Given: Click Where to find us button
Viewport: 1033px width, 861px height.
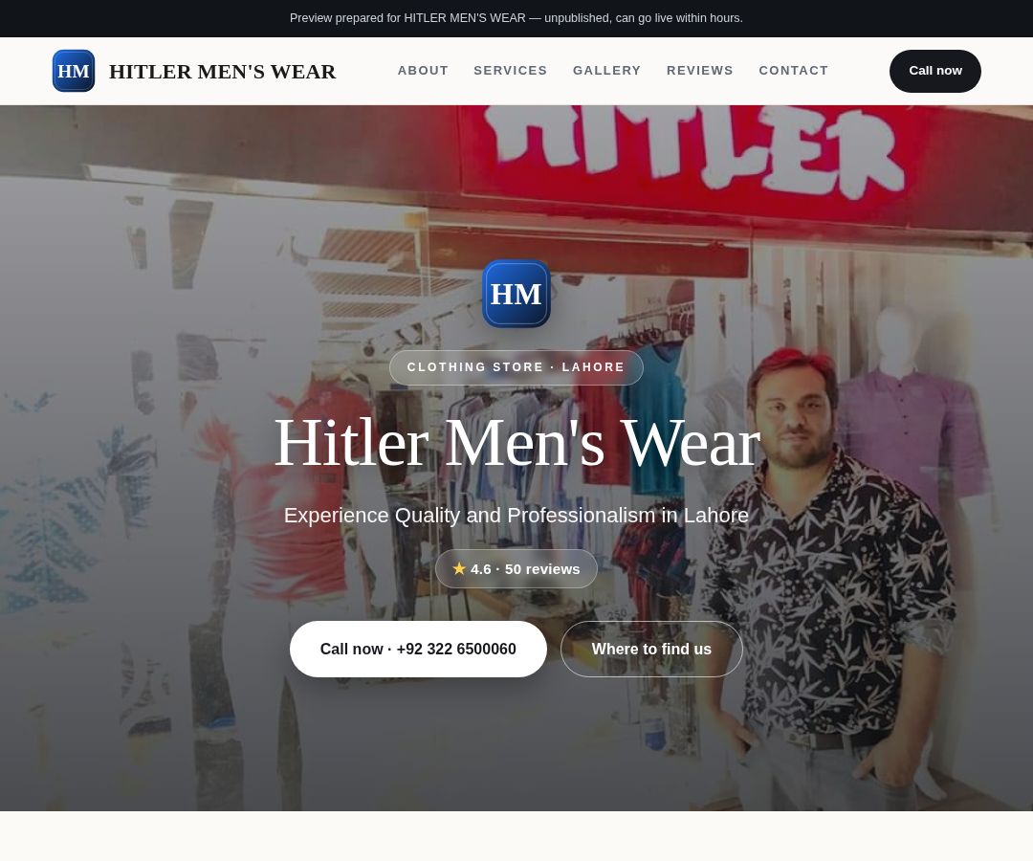Looking at the screenshot, I should (x=651, y=649).
